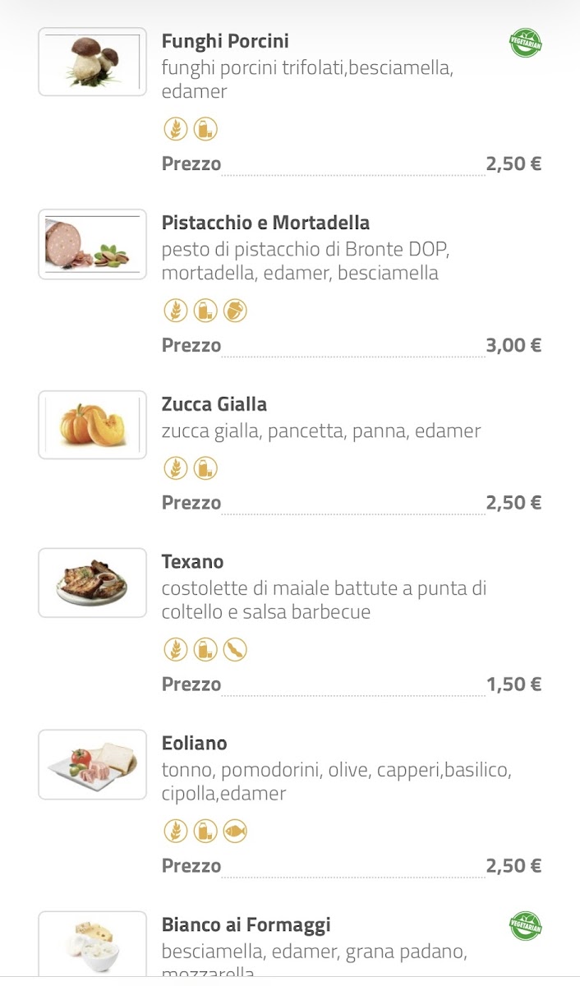Screen dimensions: 580x986
Task: Open the Texano pork ribs photo
Action: click(x=91, y=582)
